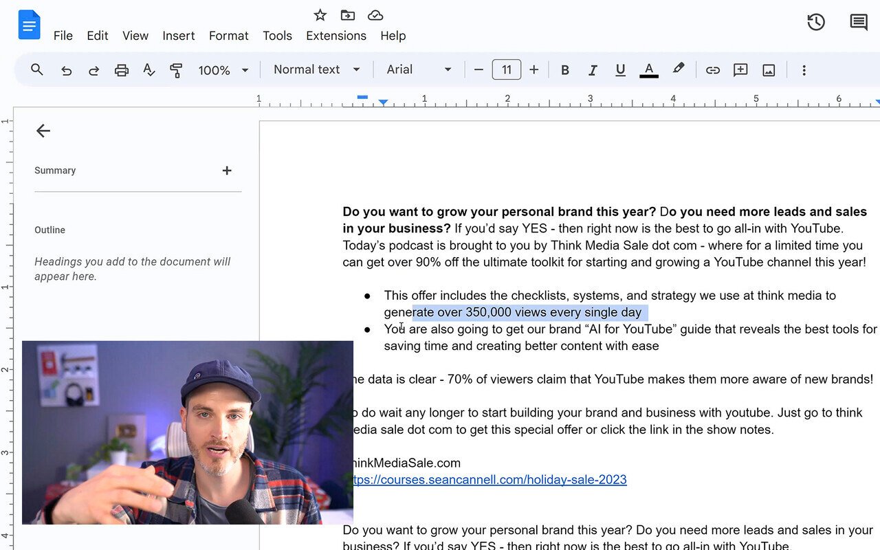Open the more options three-dot menu
Viewport: 880px width, 550px height.
804,70
